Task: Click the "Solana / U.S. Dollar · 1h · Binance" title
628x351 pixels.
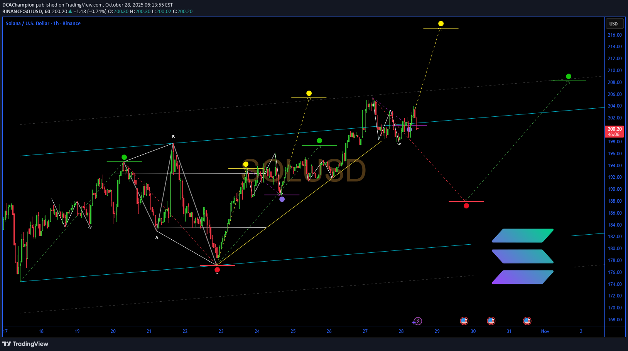Action: tap(43, 24)
